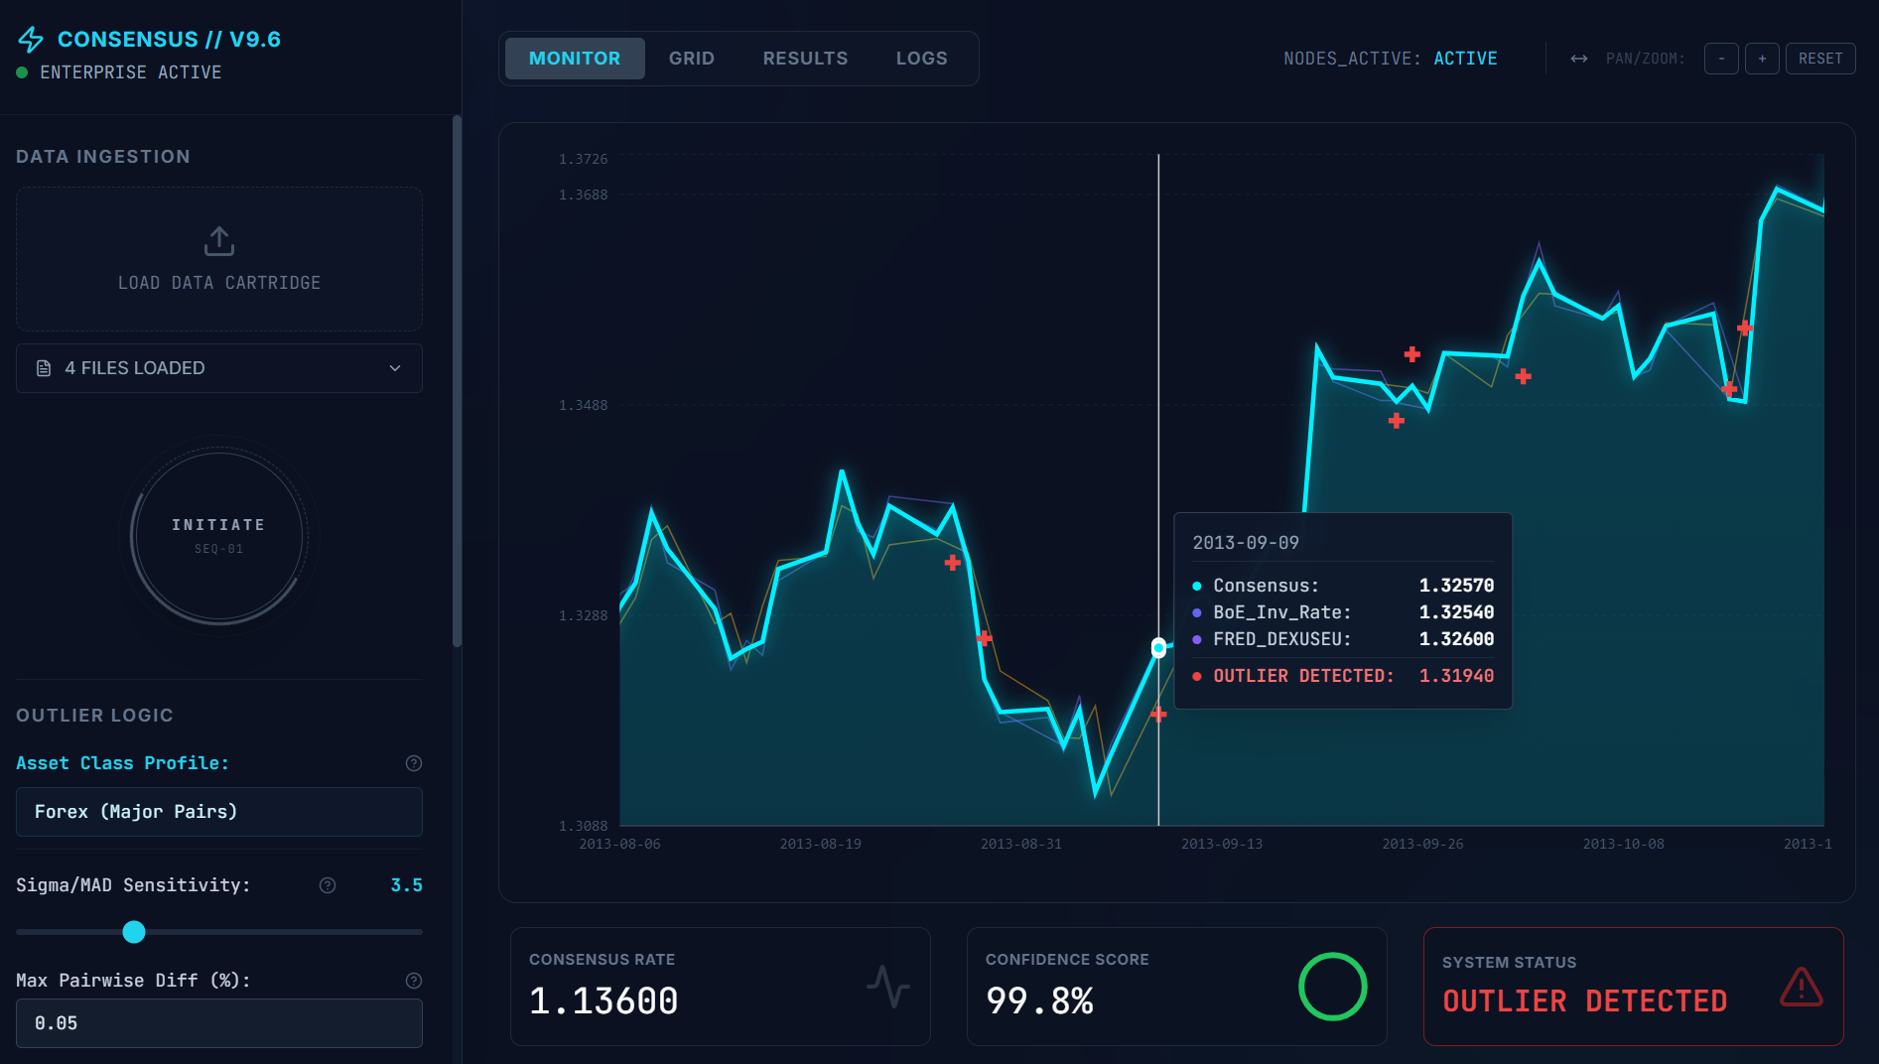Click the warning triangle in System Status card
The image size is (1879, 1064).
coord(1800,986)
